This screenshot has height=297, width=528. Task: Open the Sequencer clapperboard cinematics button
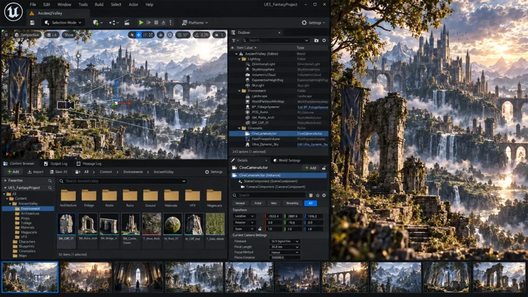127,23
